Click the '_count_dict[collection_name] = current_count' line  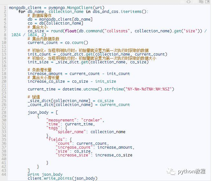[x=79, y=105]
